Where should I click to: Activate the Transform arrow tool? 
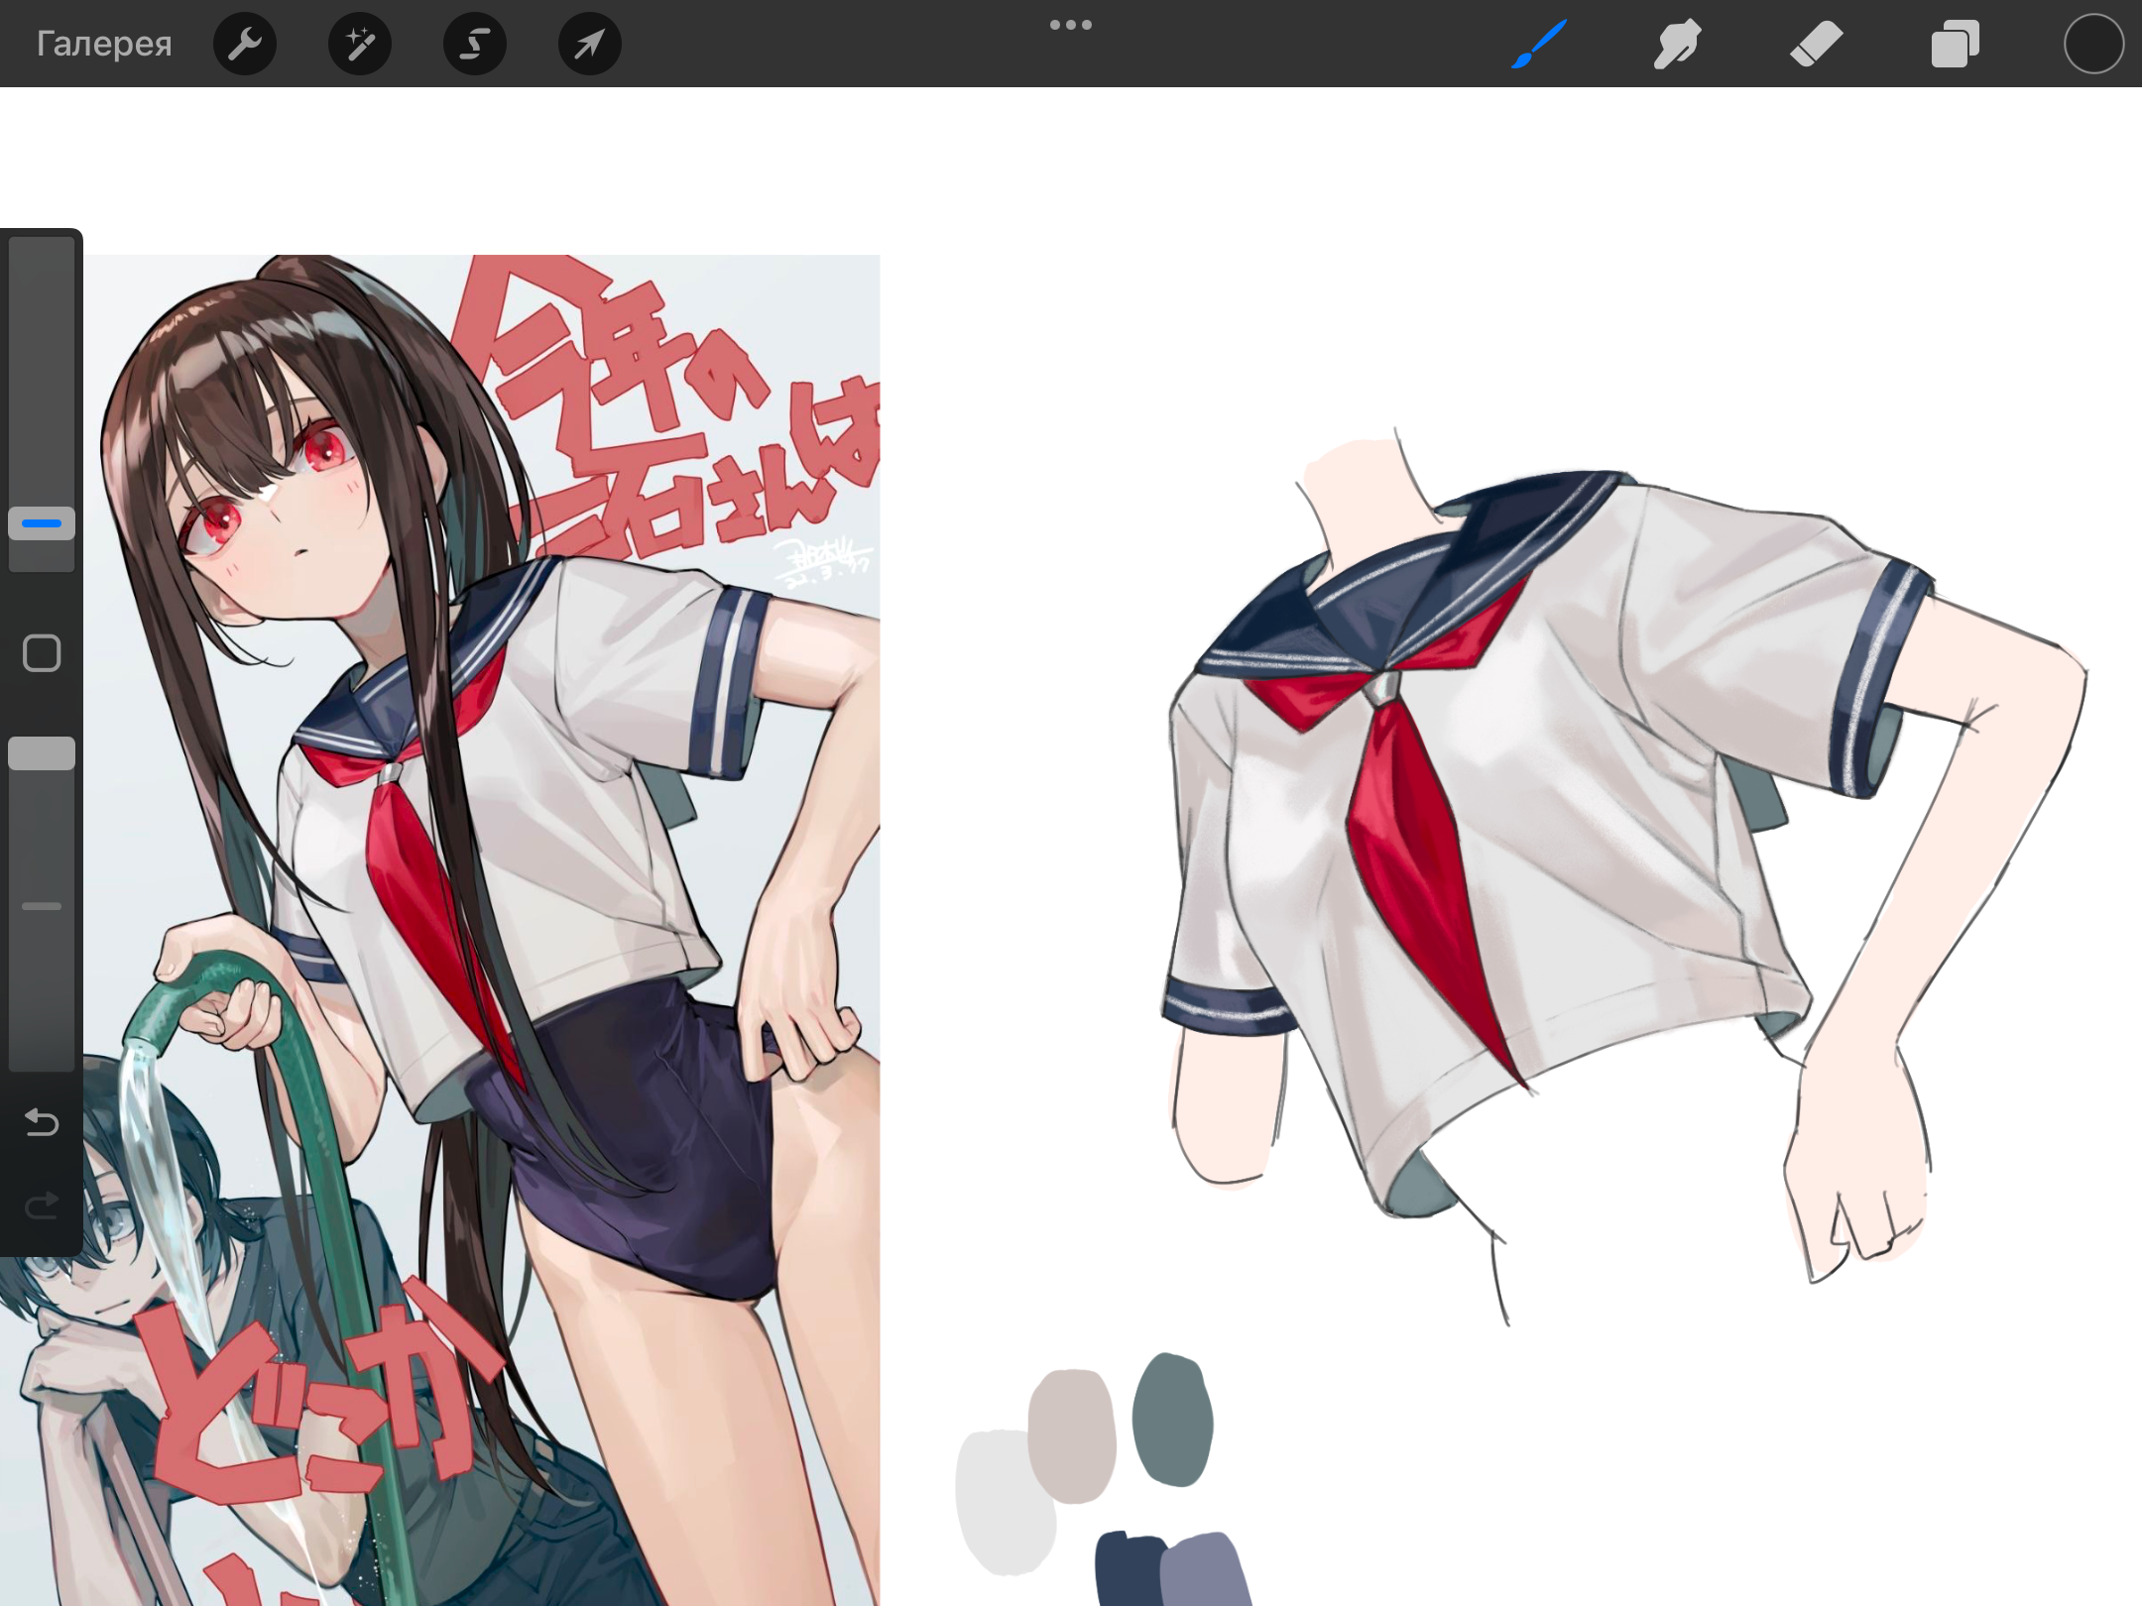[x=589, y=44]
